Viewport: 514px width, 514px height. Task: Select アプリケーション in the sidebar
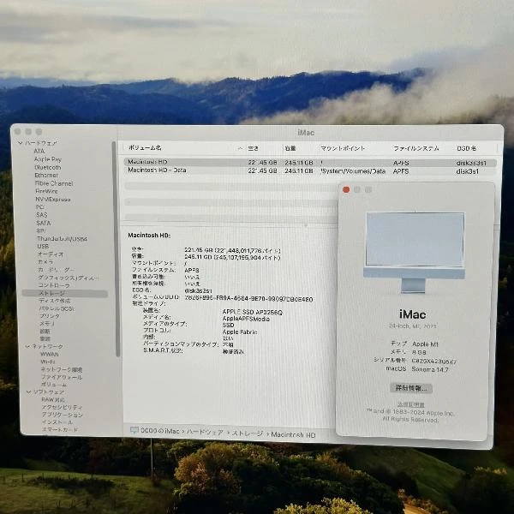click(63, 415)
